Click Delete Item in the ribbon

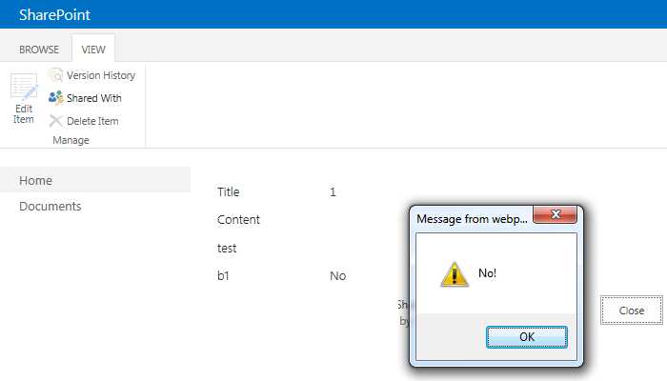tap(84, 121)
